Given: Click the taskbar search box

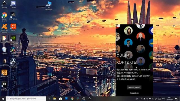Looking at the screenshot, I should (26, 98).
